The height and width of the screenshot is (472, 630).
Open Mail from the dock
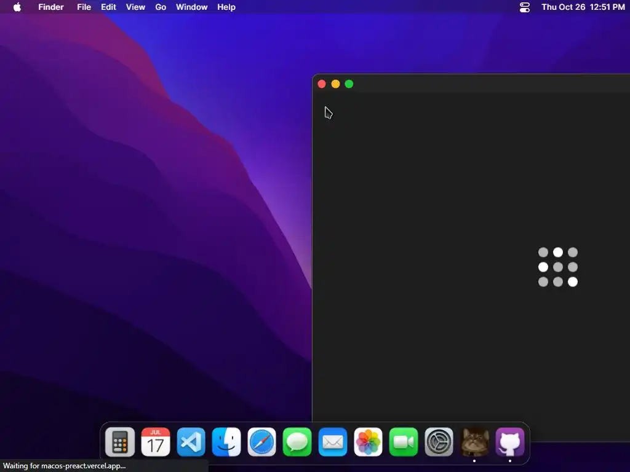click(x=333, y=442)
